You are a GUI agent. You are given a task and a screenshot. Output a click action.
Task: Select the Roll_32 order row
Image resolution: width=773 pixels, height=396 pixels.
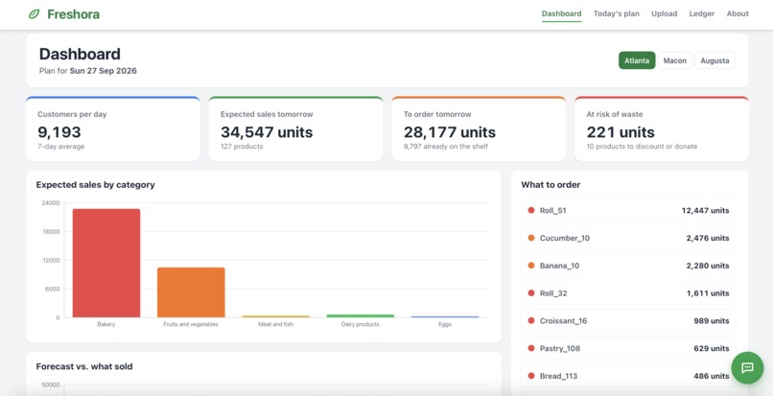point(628,293)
